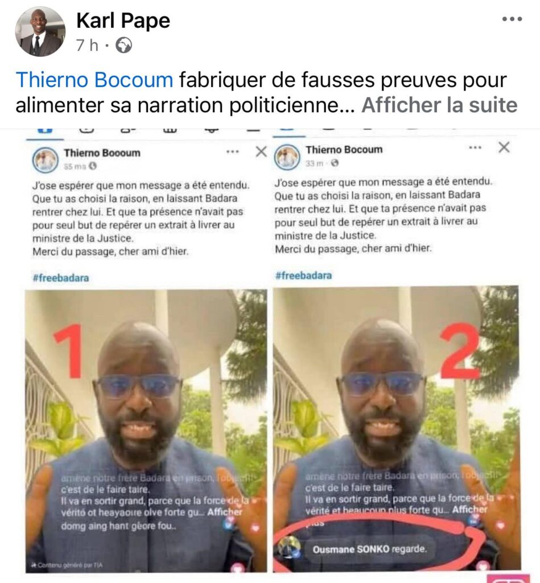540x583 pixels.
Task: Open video thumbnail numbered 1
Action: (146, 430)
